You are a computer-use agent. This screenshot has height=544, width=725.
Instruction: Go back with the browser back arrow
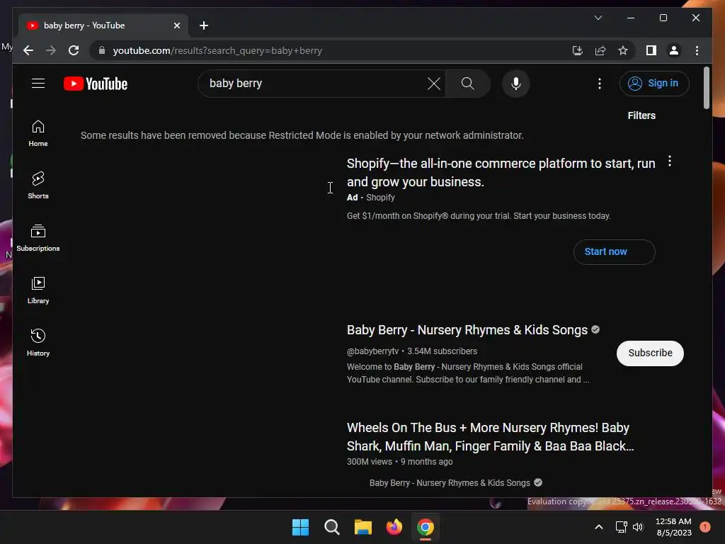(28, 50)
